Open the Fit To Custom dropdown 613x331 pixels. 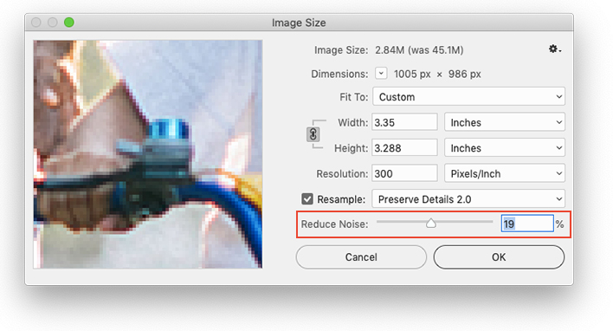click(x=468, y=97)
